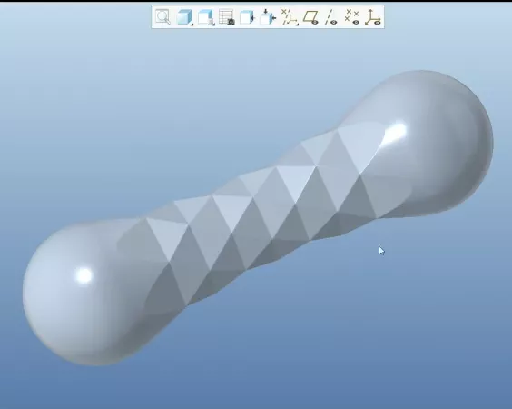512x409 pixels.
Task: Click the cube icon with single side arrow
Action: pyautogui.click(x=247, y=16)
